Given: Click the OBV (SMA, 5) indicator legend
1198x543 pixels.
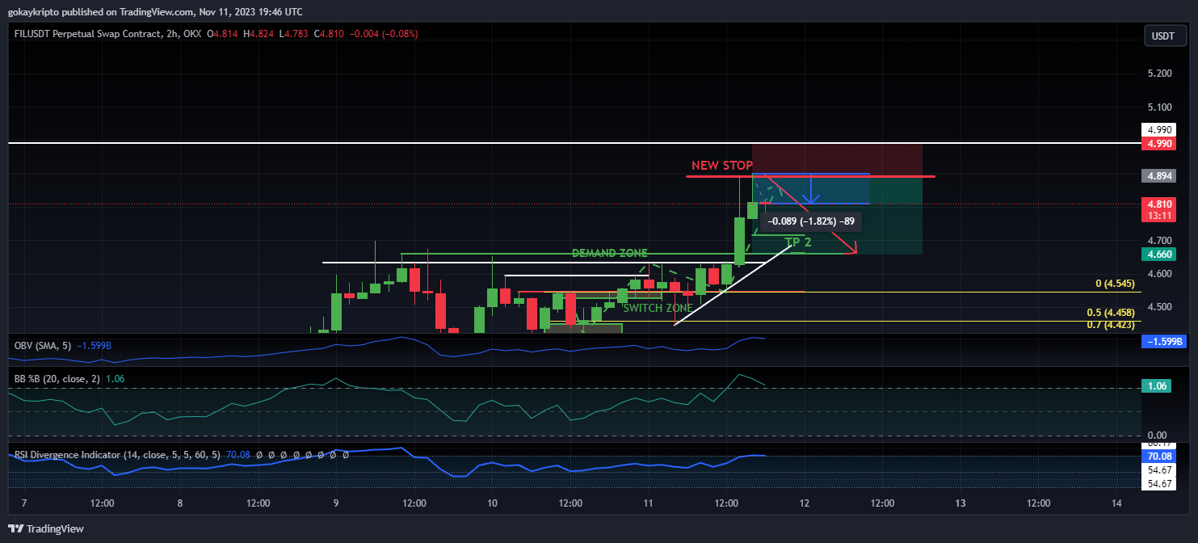Looking at the screenshot, I should click(x=63, y=346).
